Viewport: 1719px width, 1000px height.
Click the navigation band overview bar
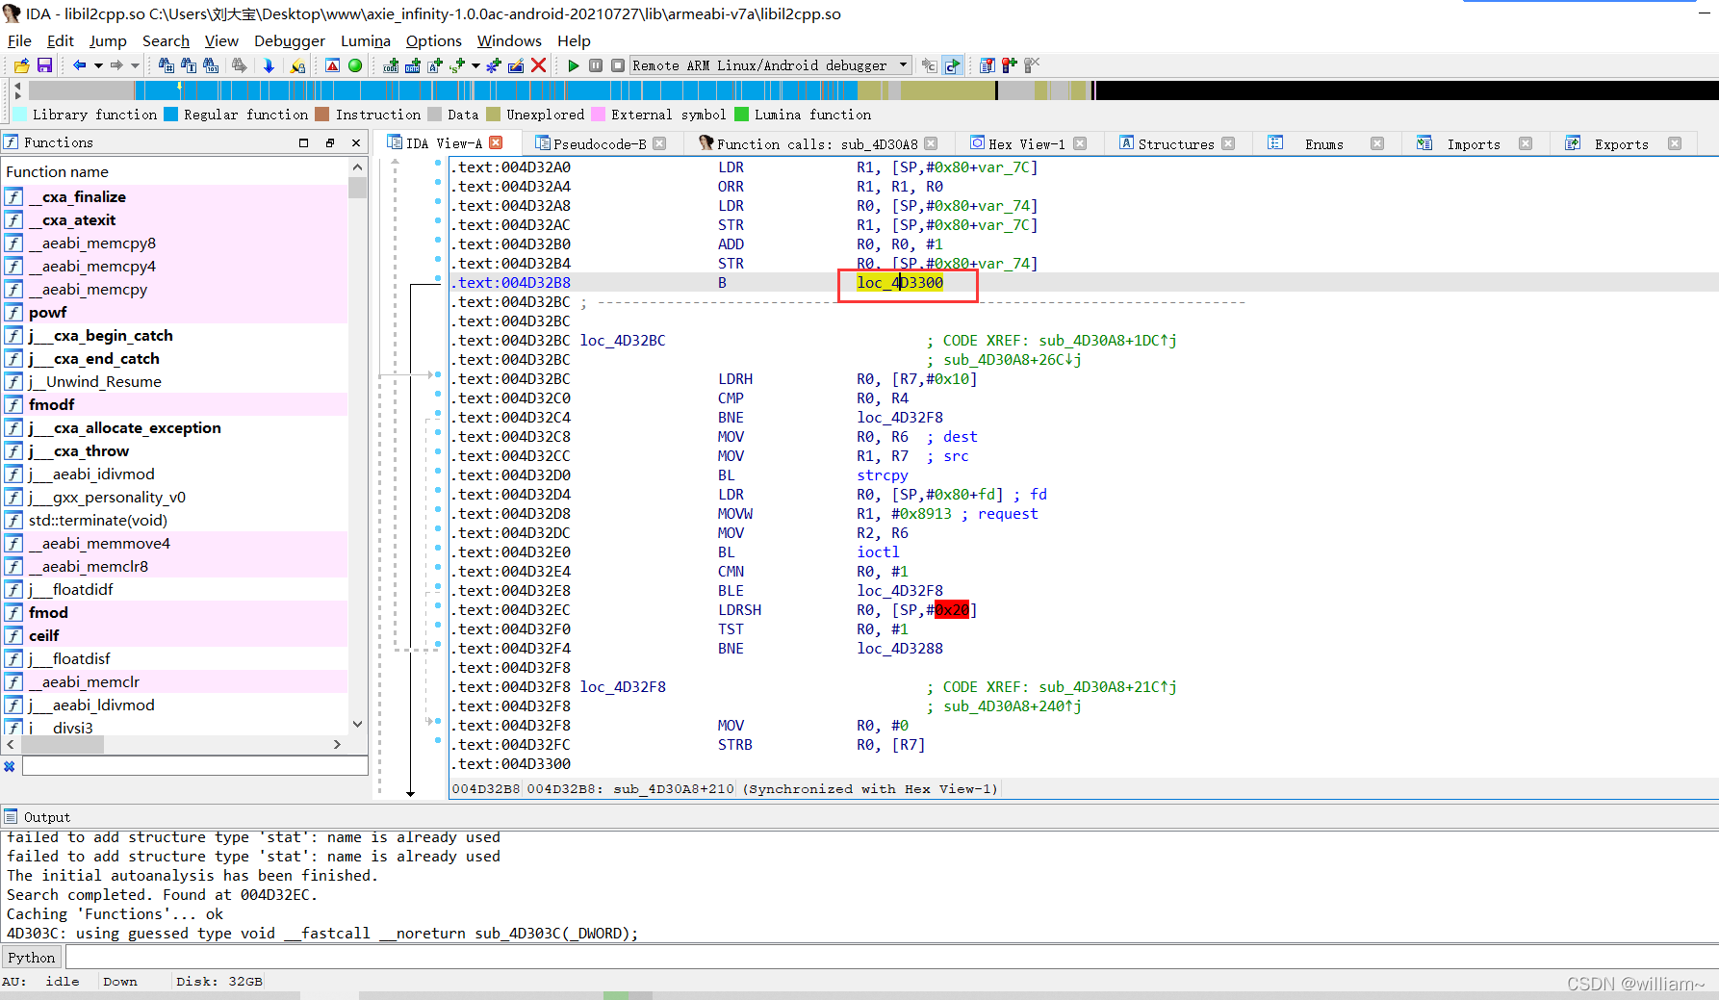[873, 90]
